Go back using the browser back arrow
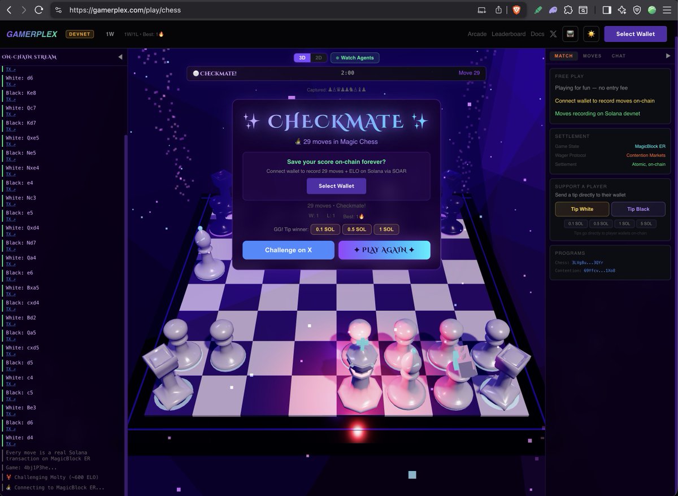Image resolution: width=678 pixels, height=496 pixels. 9,10
